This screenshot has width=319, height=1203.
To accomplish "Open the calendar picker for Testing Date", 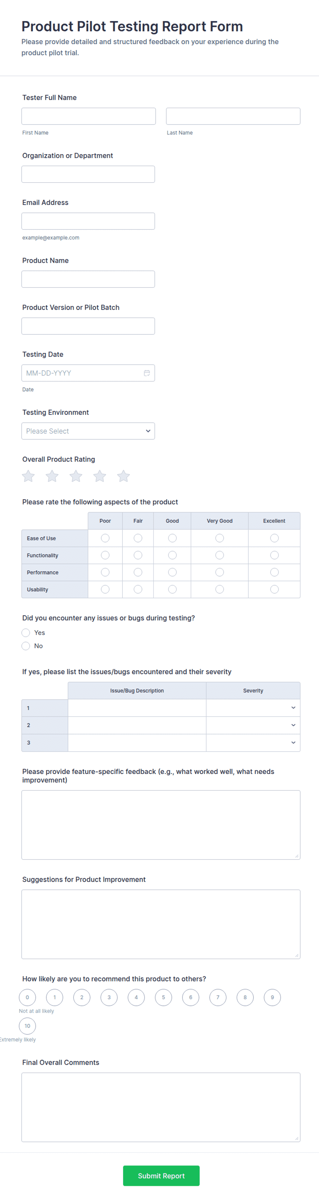I will click(x=147, y=373).
